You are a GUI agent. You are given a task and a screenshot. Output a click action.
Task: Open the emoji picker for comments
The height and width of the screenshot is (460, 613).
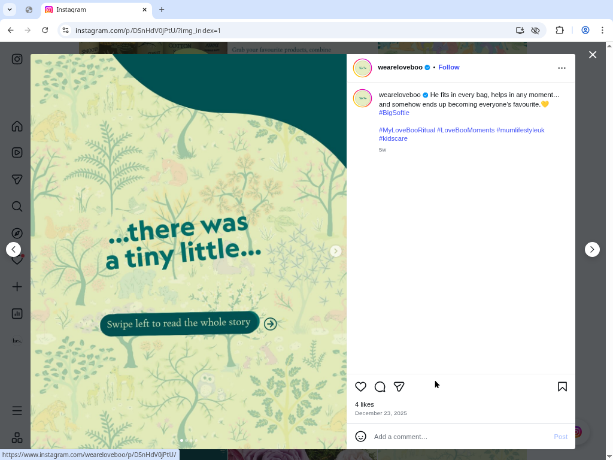360,437
